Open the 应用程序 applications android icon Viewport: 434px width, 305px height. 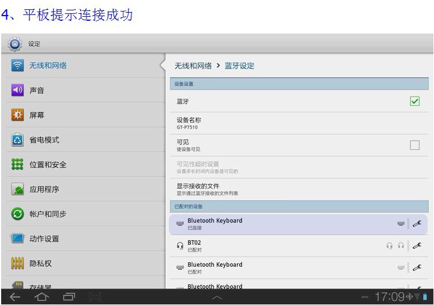coord(17,189)
